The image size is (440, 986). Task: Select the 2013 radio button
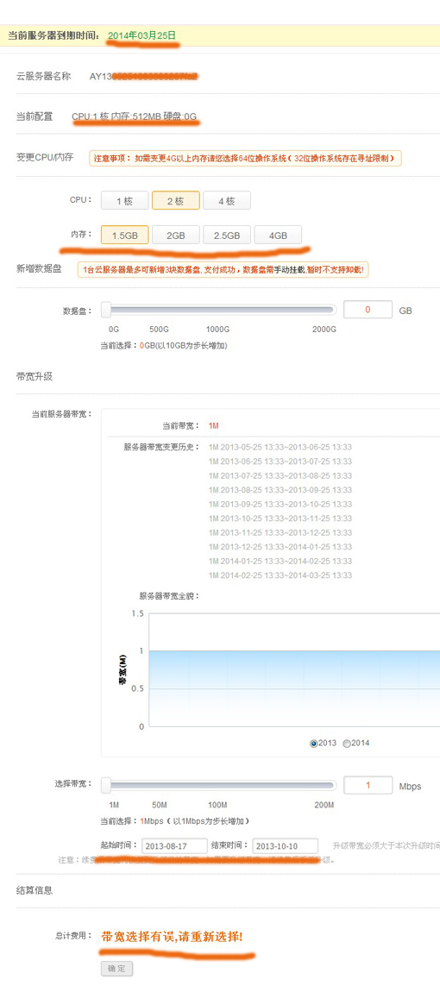click(314, 744)
